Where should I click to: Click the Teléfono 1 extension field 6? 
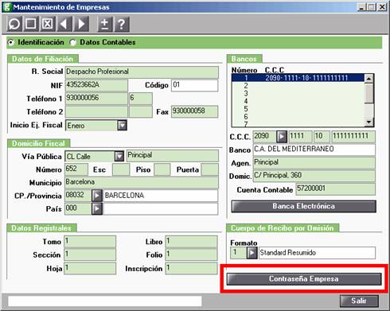point(141,99)
